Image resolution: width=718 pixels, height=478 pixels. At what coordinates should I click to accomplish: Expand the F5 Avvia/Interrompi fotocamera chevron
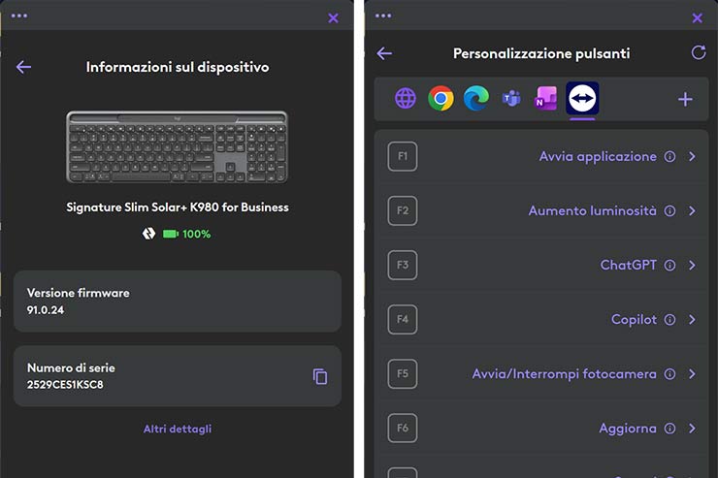(x=692, y=373)
